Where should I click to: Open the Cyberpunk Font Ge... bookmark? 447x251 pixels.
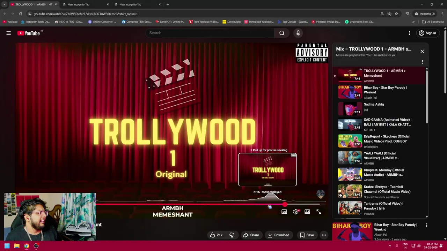coord(359,22)
